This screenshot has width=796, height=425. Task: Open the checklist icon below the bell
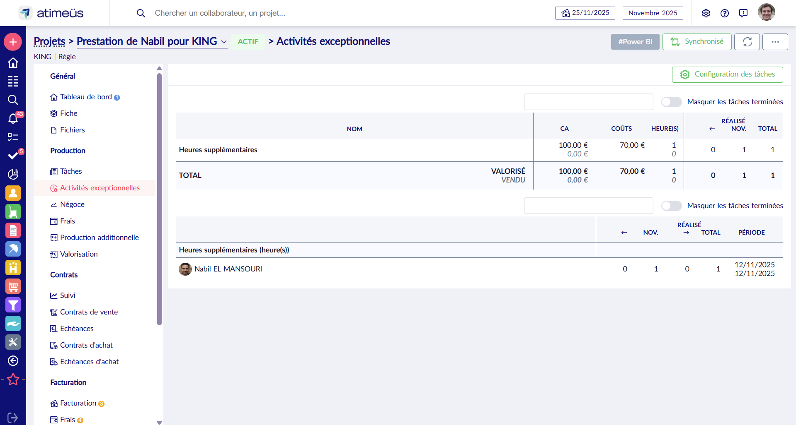tap(13, 137)
